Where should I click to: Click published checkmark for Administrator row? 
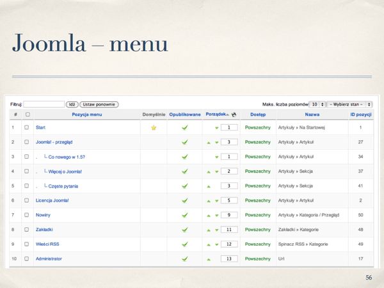click(x=184, y=259)
